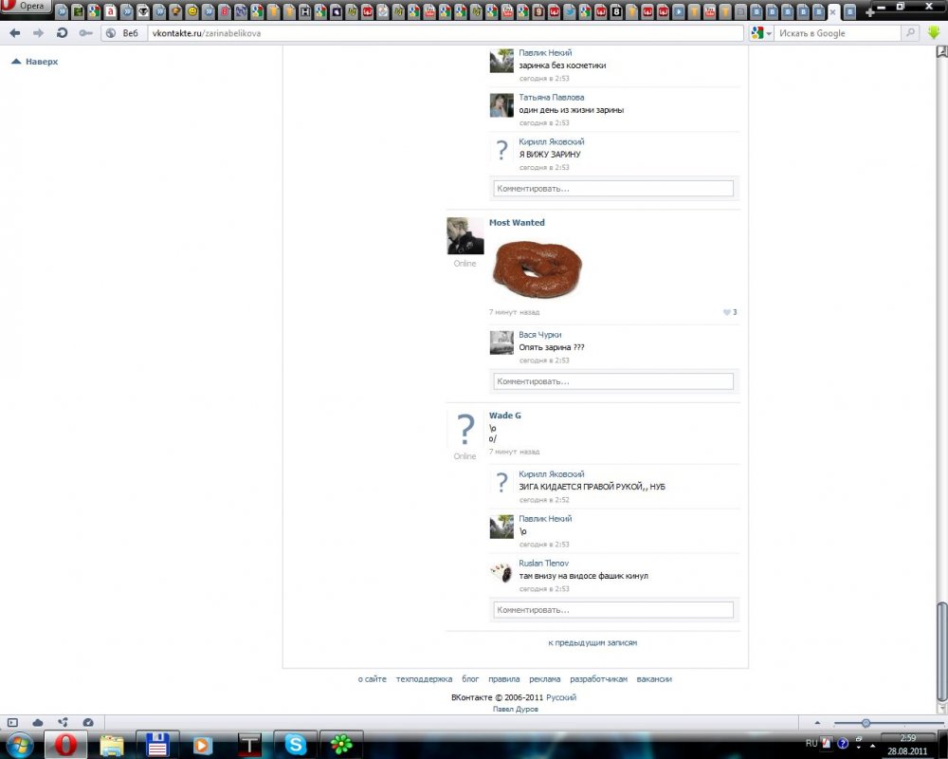
Task: Load older posts via к предыдущим записям
Action: 592,642
